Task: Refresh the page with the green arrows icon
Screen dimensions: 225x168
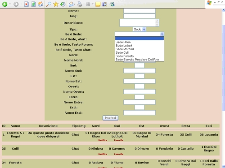Action: click(x=33, y=4)
